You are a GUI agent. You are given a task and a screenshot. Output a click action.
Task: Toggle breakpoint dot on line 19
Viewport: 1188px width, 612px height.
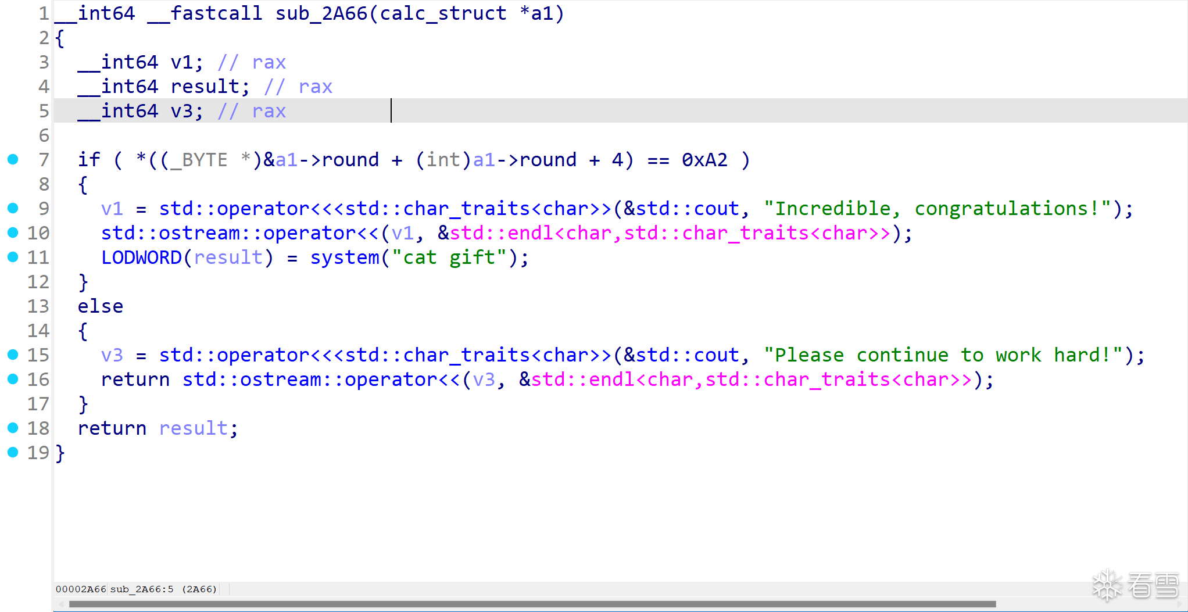[x=13, y=452]
